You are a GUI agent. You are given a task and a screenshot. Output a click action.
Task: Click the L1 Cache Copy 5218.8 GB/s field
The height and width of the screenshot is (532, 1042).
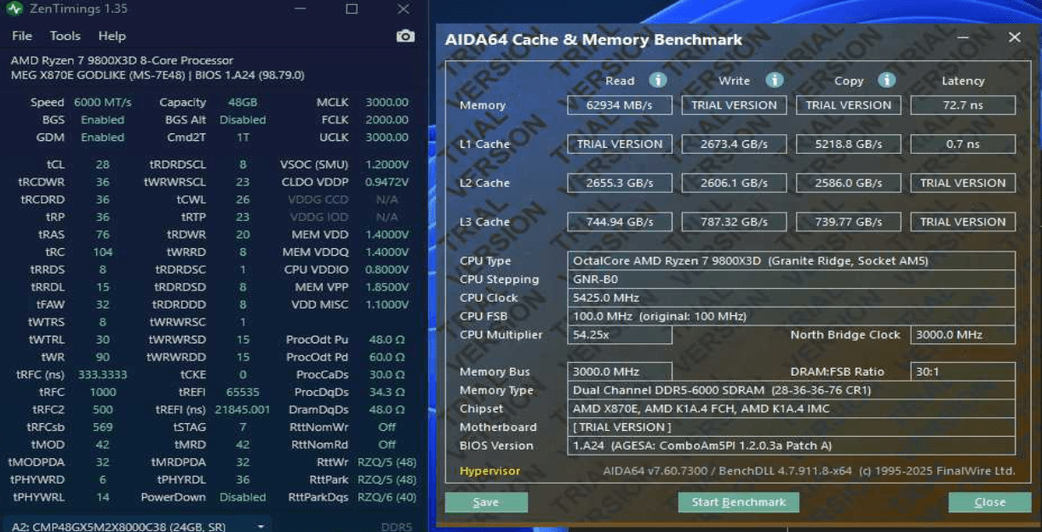pos(848,144)
